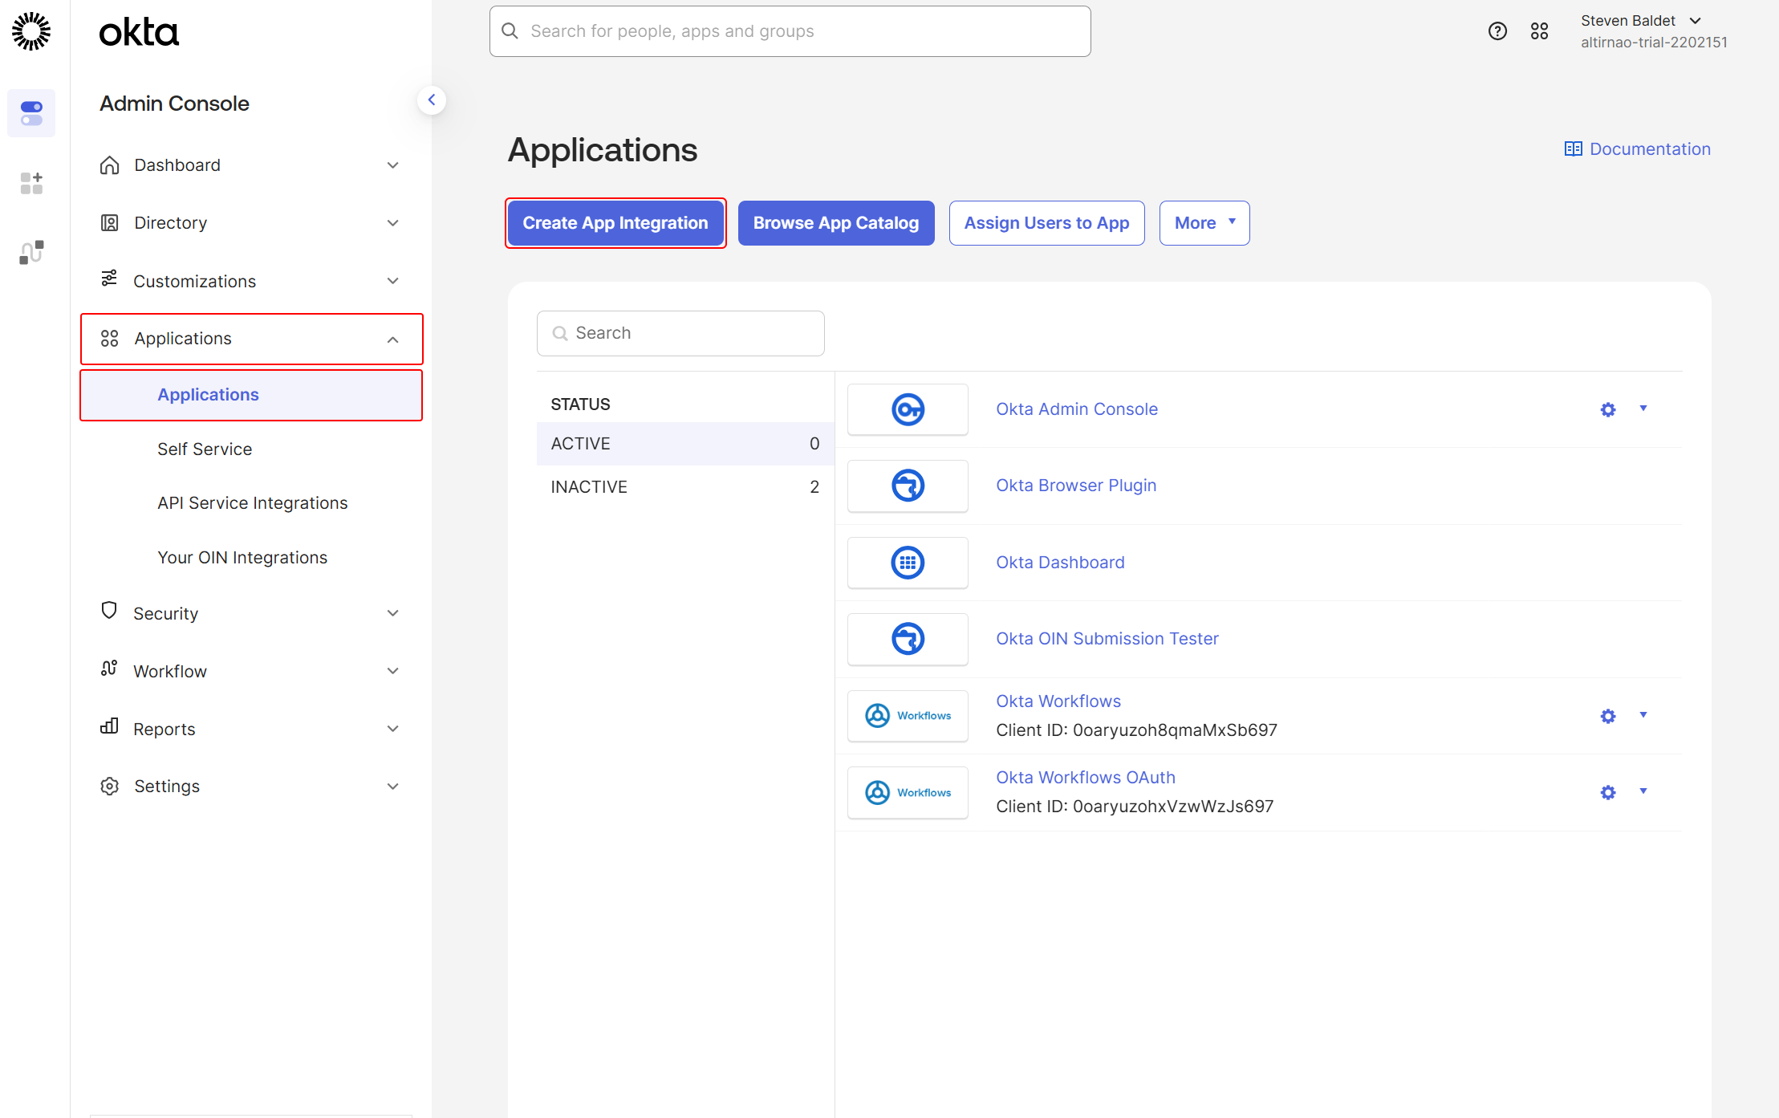Screen dimensions: 1779x1118
Task: Click the Okta Browser Plugin app logo
Action: tap(908, 486)
